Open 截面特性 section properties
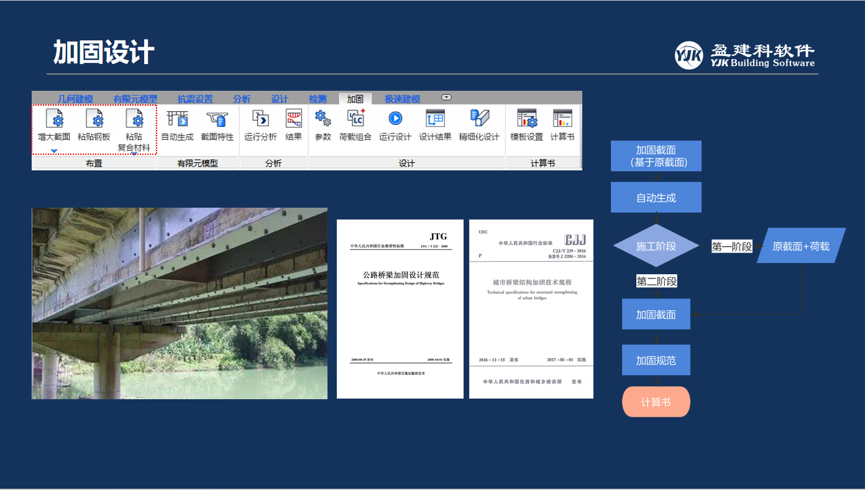Viewport: 865px width, 490px height. pyautogui.click(x=217, y=119)
